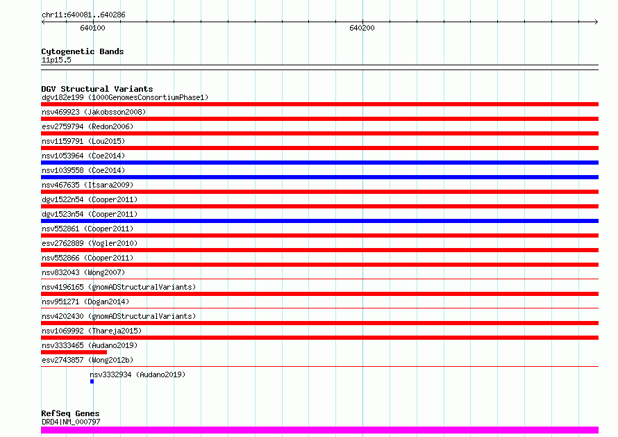Click the thin red line under nsv832043
Image resolution: width=618 pixels, height=437 pixels.
pyautogui.click(x=319, y=279)
